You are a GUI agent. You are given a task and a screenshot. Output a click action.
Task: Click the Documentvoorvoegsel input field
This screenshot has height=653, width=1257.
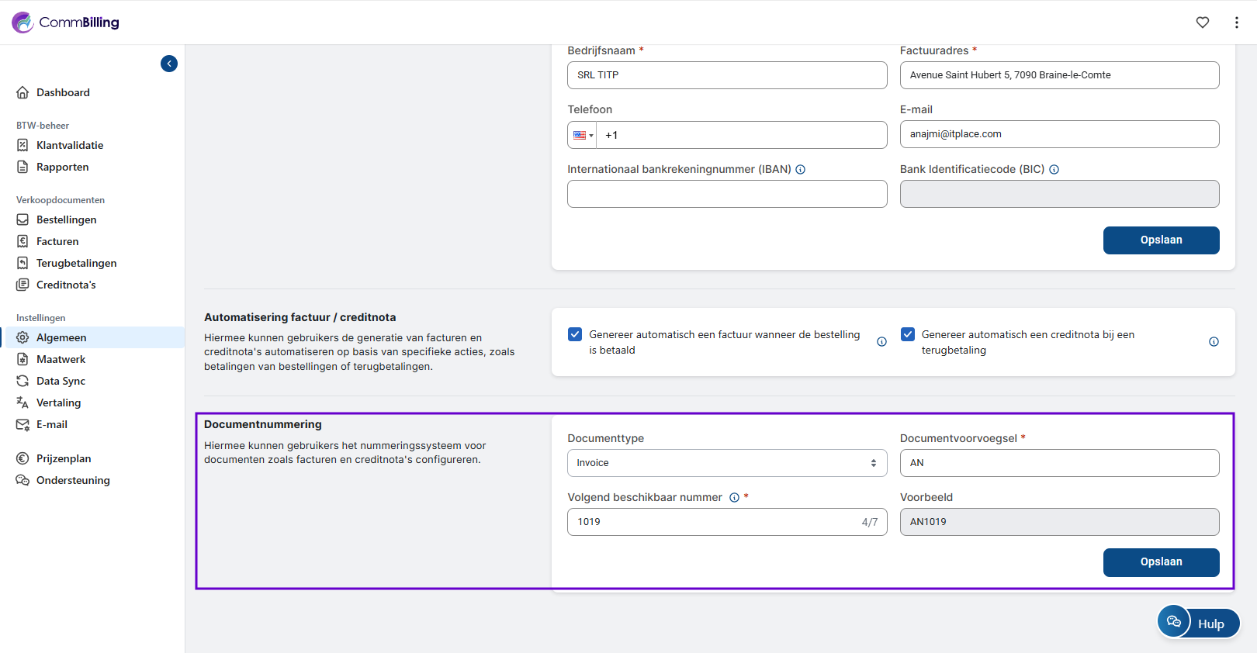click(1058, 463)
